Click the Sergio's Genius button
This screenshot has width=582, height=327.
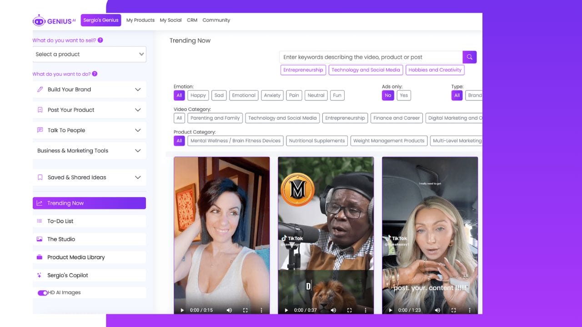101,20
